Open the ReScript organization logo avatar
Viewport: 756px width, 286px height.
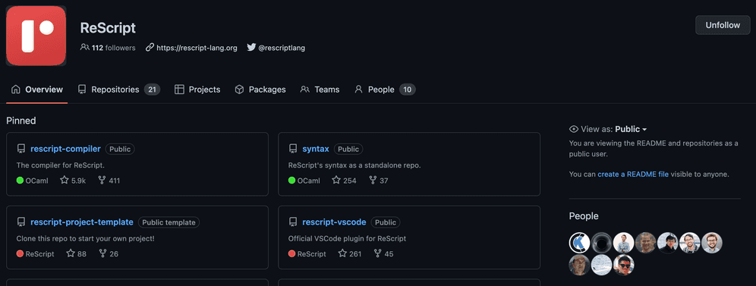[36, 36]
